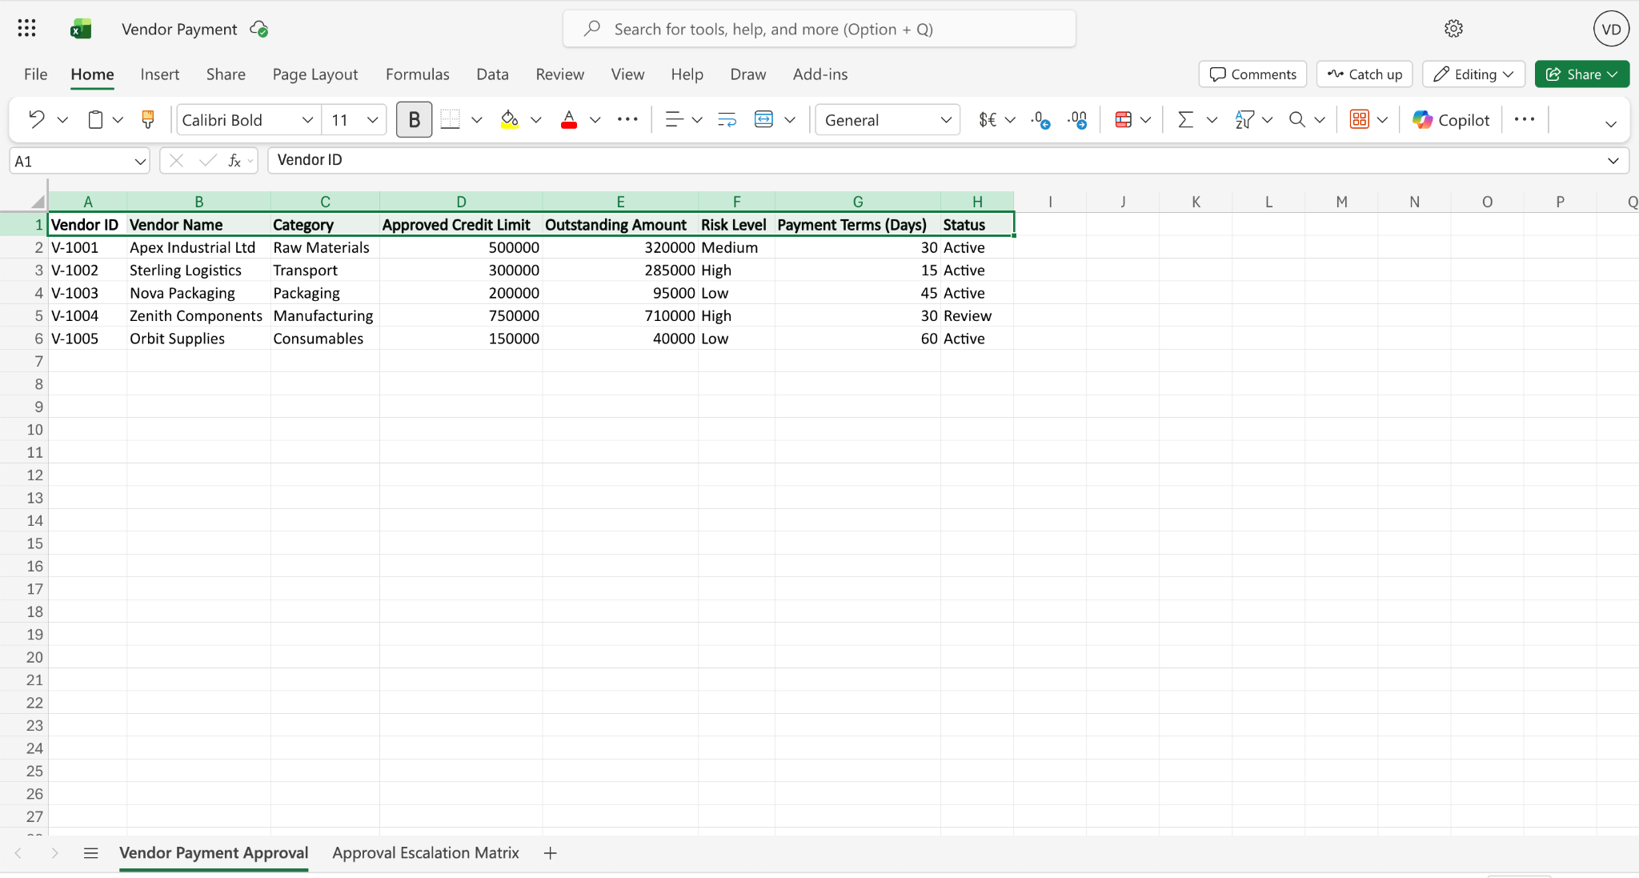This screenshot has height=878, width=1639.
Task: Click the Find (magnifier) icon
Action: [1296, 119]
